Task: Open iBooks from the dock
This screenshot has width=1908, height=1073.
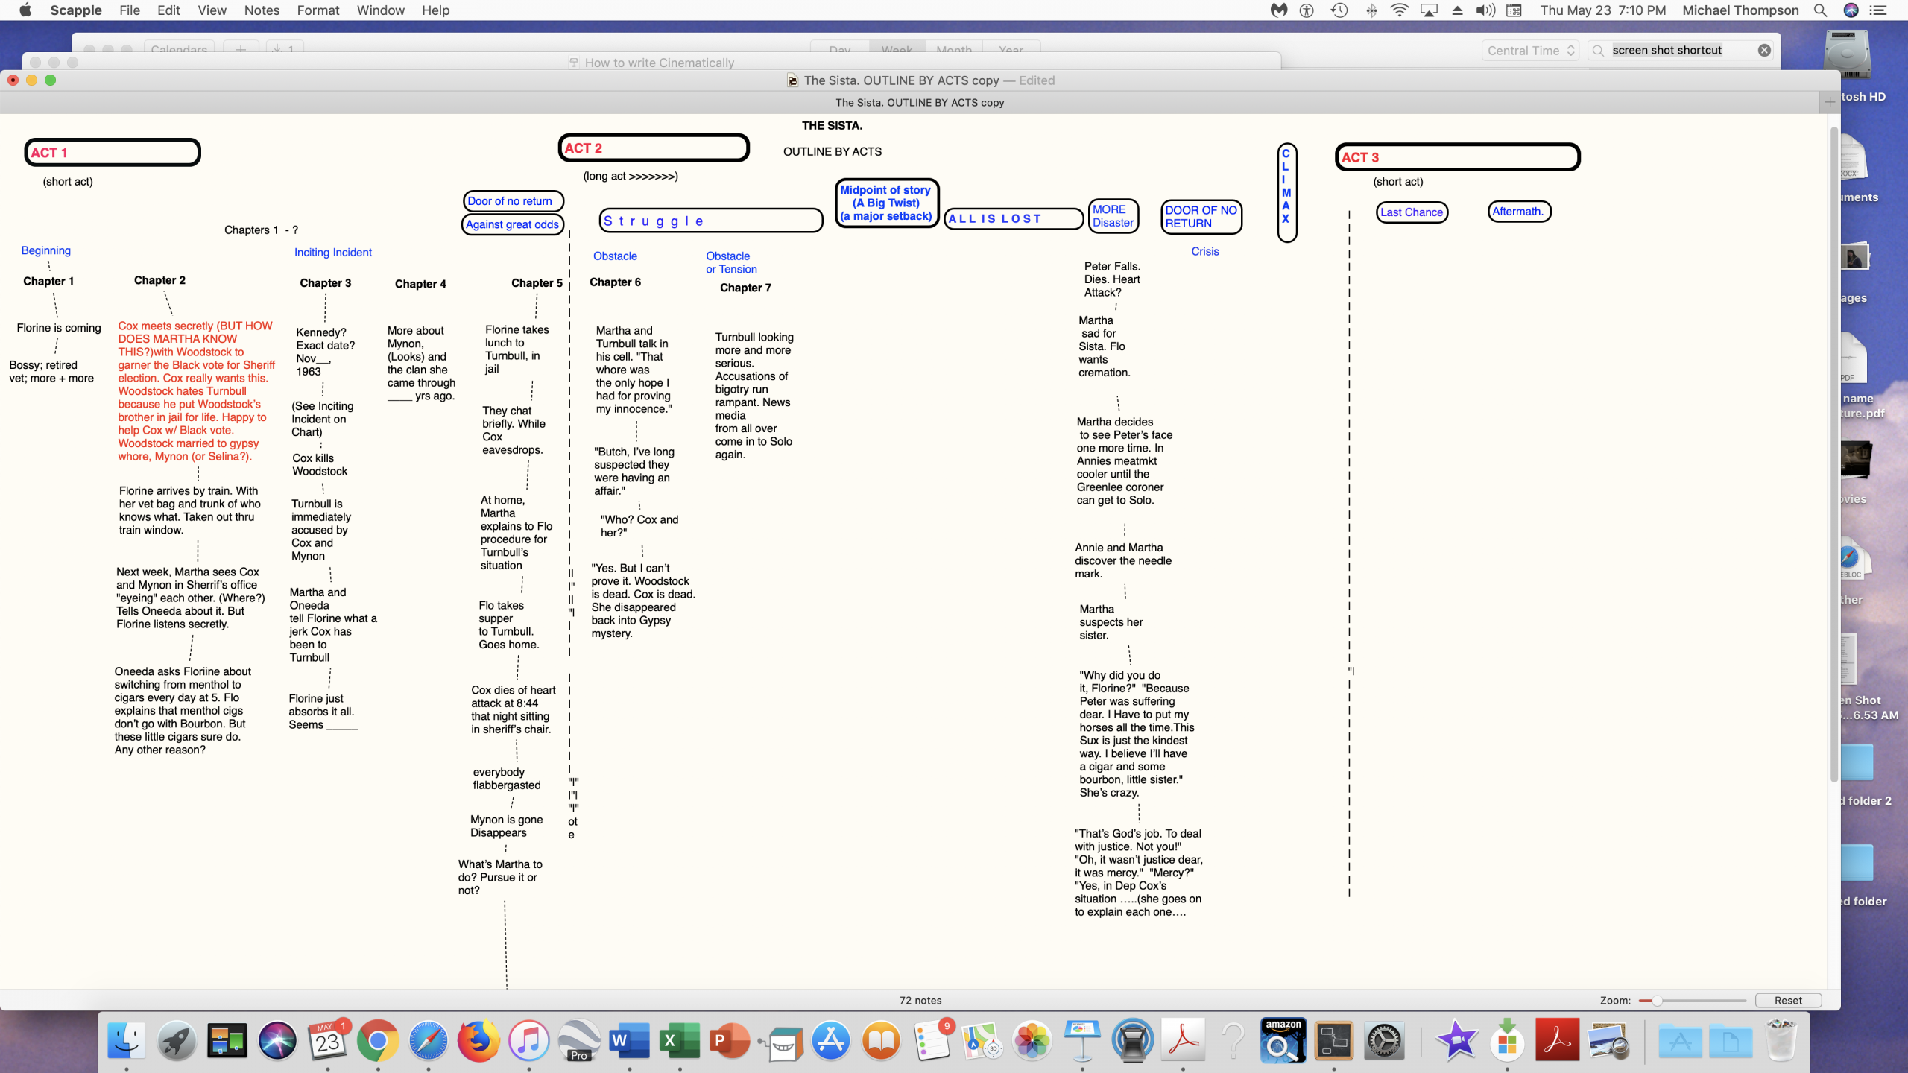Action: (x=881, y=1040)
